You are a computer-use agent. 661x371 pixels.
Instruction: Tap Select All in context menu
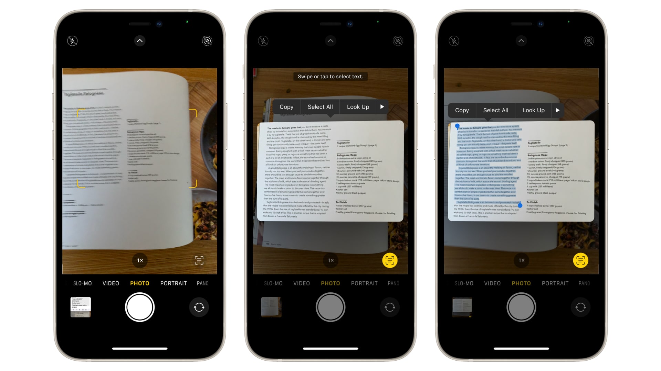pos(320,107)
